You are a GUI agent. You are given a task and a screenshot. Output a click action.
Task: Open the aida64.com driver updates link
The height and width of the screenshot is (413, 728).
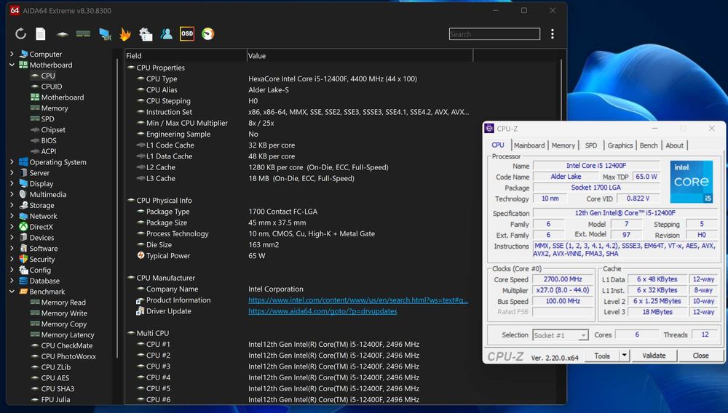point(323,311)
